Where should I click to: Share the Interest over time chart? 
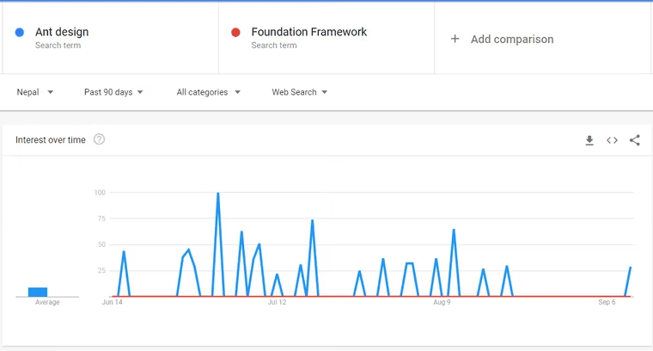pyautogui.click(x=635, y=140)
